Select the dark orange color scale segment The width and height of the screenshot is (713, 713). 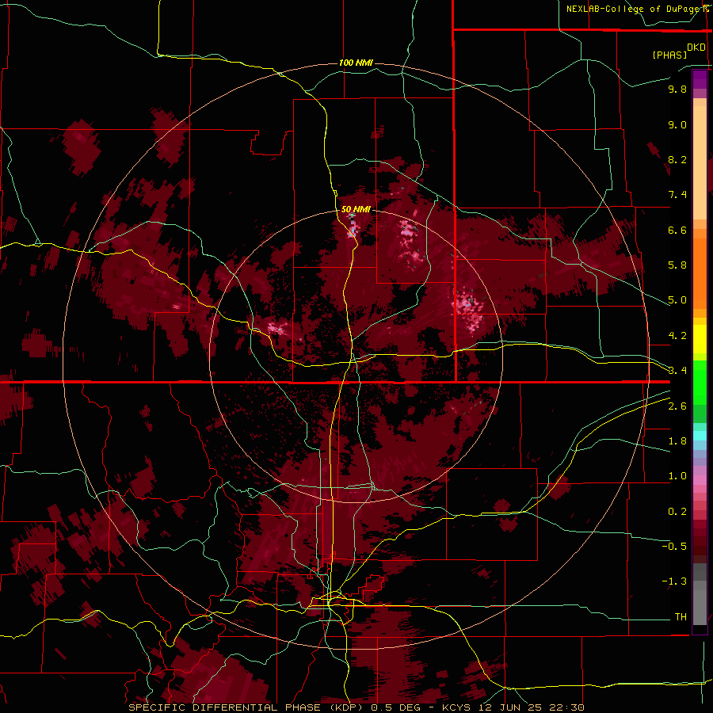click(700, 273)
